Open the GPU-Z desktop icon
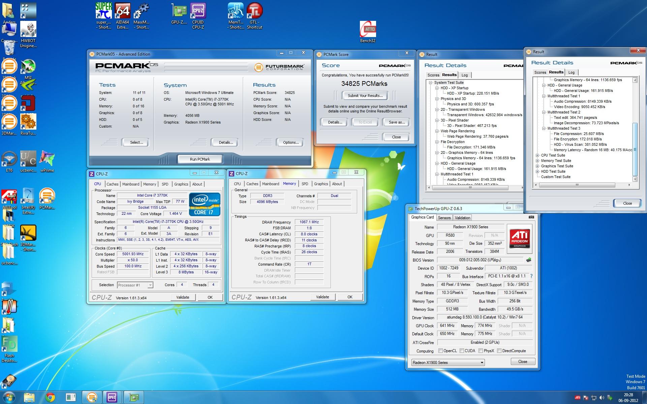This screenshot has height=404, width=647. pyautogui.click(x=179, y=13)
